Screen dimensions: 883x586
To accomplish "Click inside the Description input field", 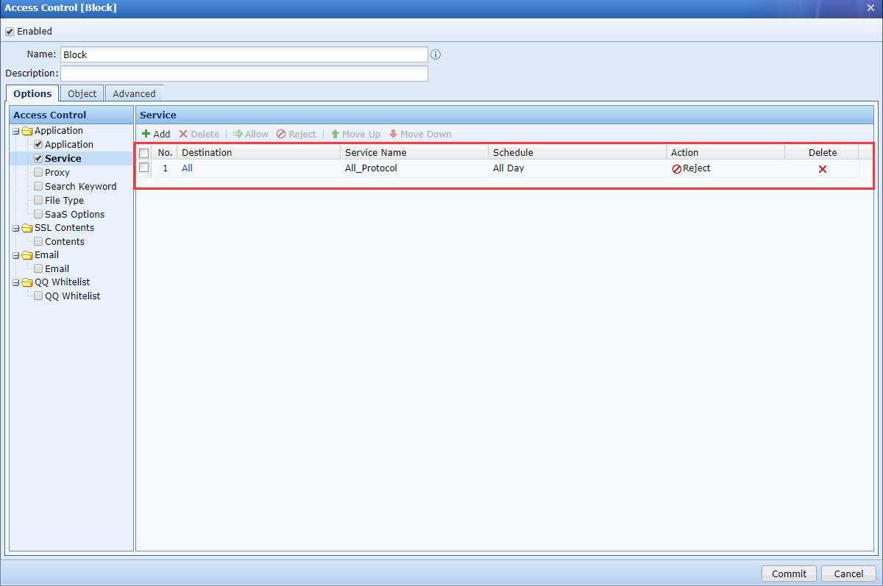I will click(x=243, y=73).
